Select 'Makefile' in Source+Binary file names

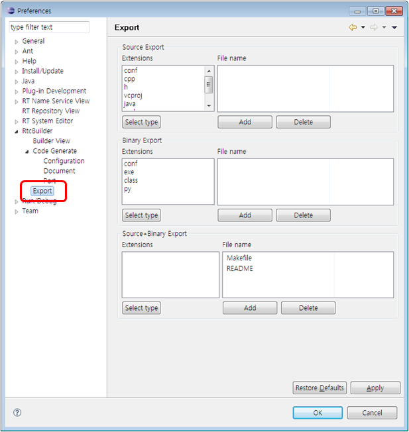coord(239,258)
